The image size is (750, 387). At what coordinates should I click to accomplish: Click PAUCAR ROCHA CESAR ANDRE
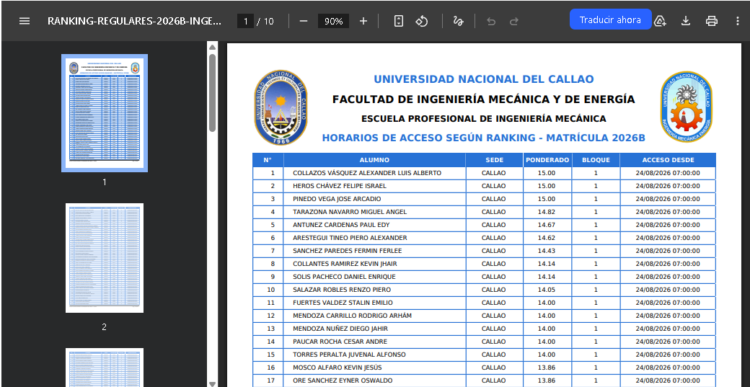(x=340, y=341)
